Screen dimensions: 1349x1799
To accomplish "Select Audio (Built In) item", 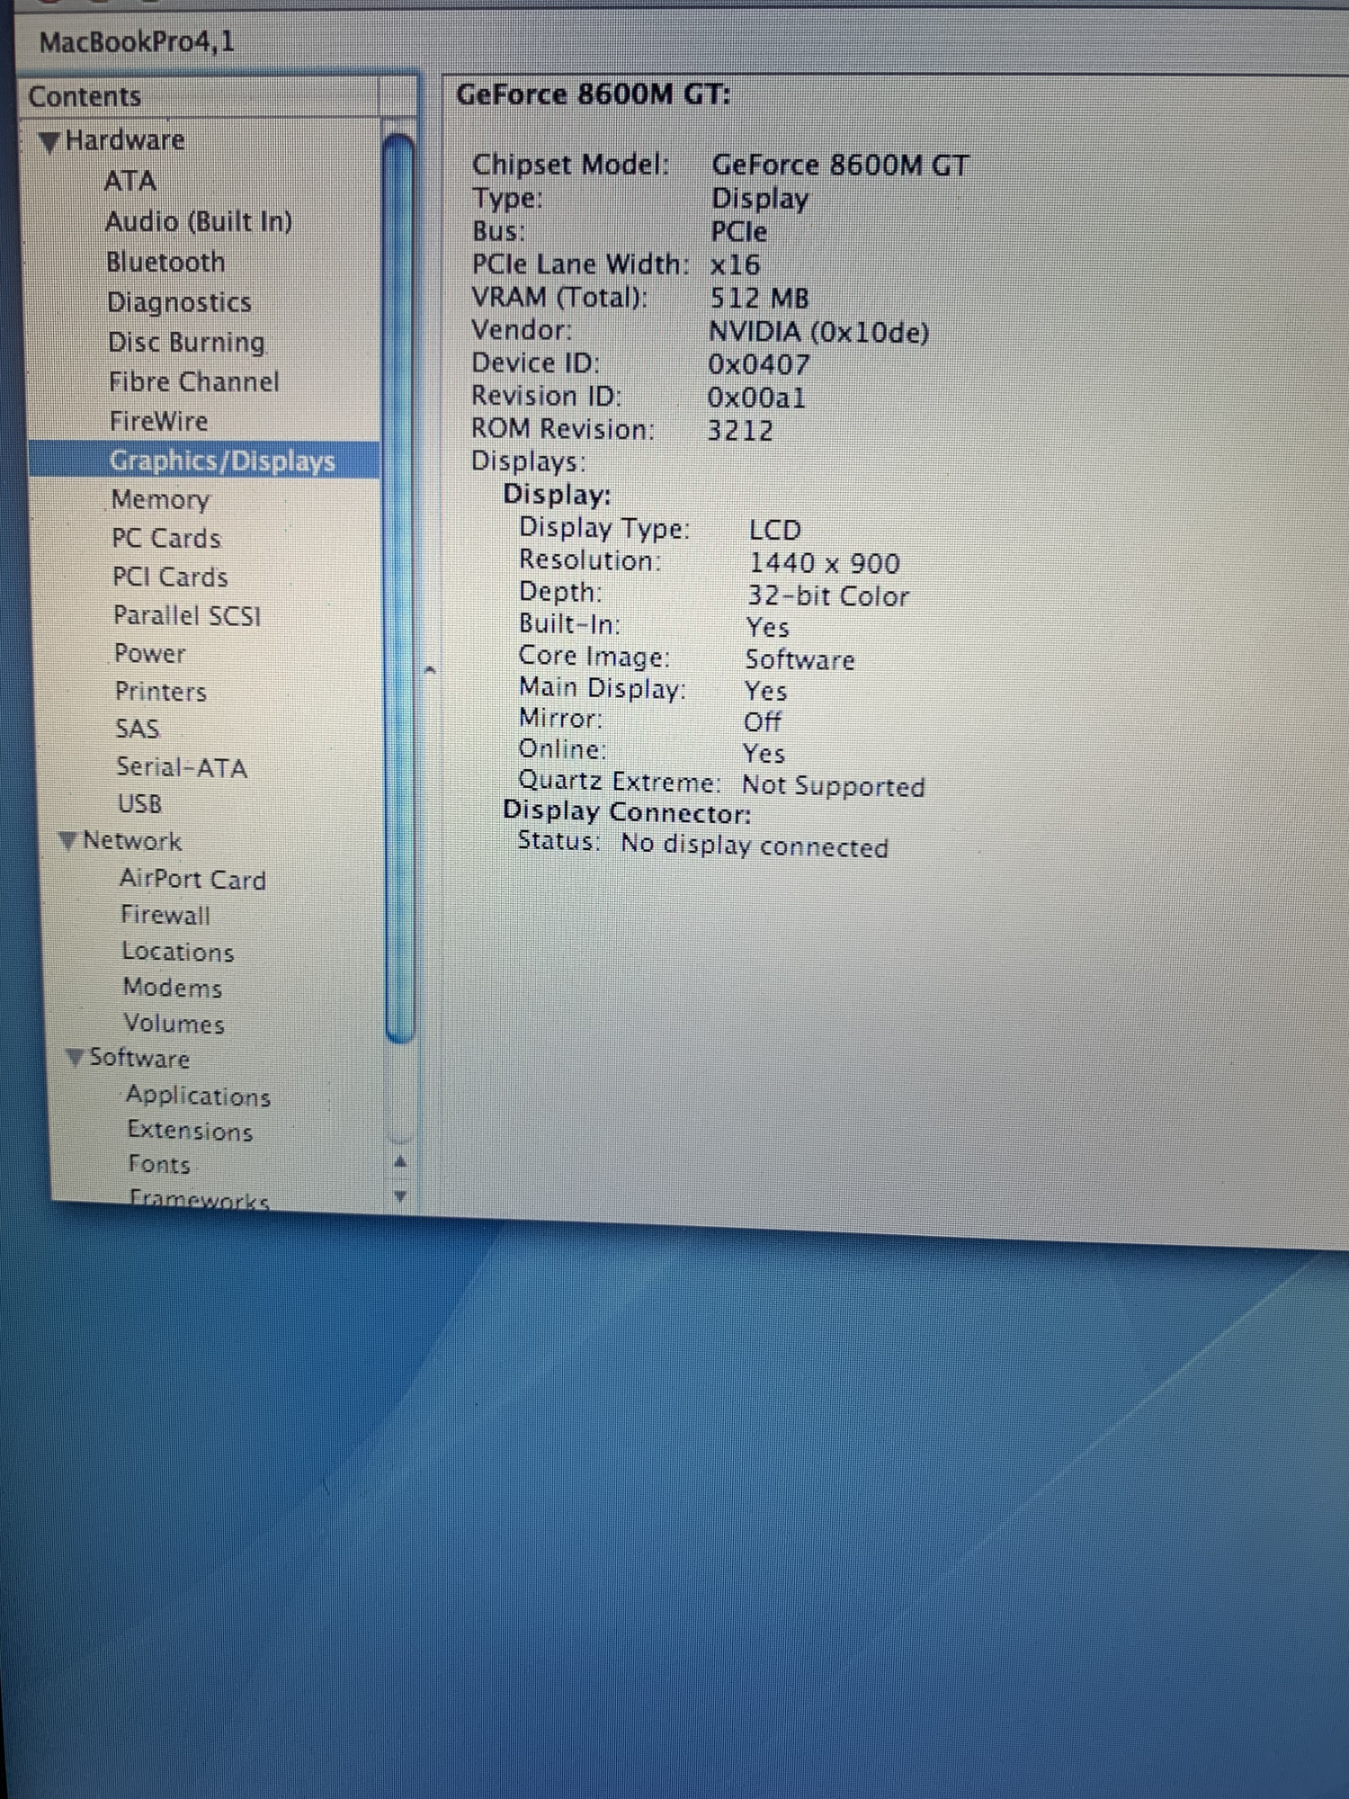I will tap(199, 221).
